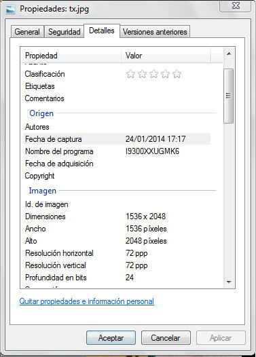256x357 pixels.
Task: Dismiss dialog with Cancelar button
Action: pos(166,337)
